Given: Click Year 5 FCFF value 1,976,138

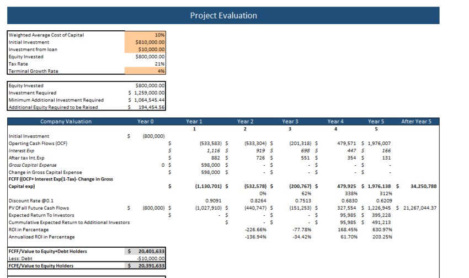Looking at the screenshot, I should pyautogui.click(x=379, y=186).
